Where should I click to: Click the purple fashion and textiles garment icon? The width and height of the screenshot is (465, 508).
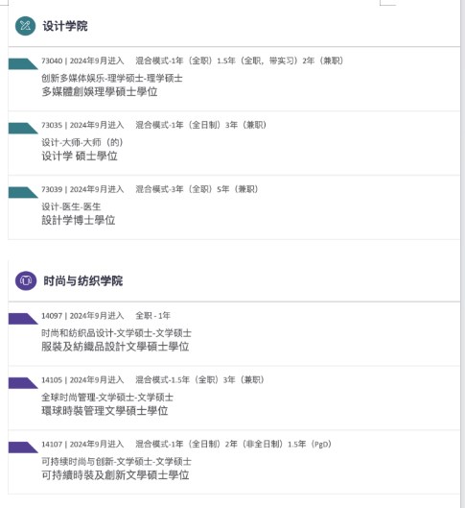coord(26,280)
